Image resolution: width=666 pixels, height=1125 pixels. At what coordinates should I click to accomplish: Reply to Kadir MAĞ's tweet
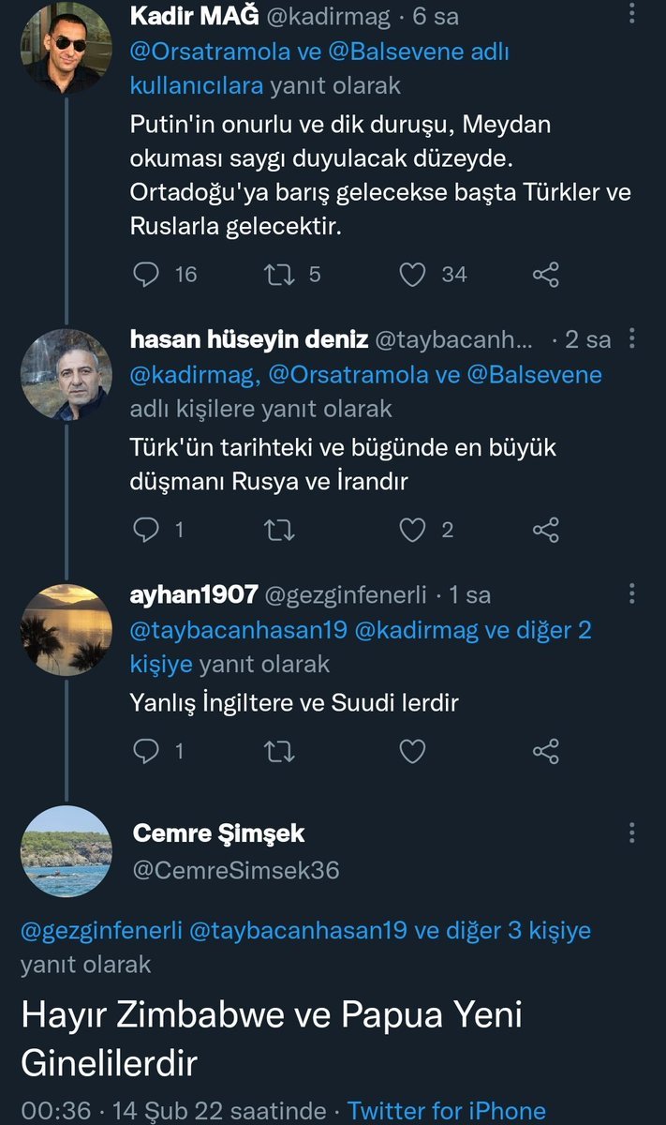pyautogui.click(x=146, y=274)
